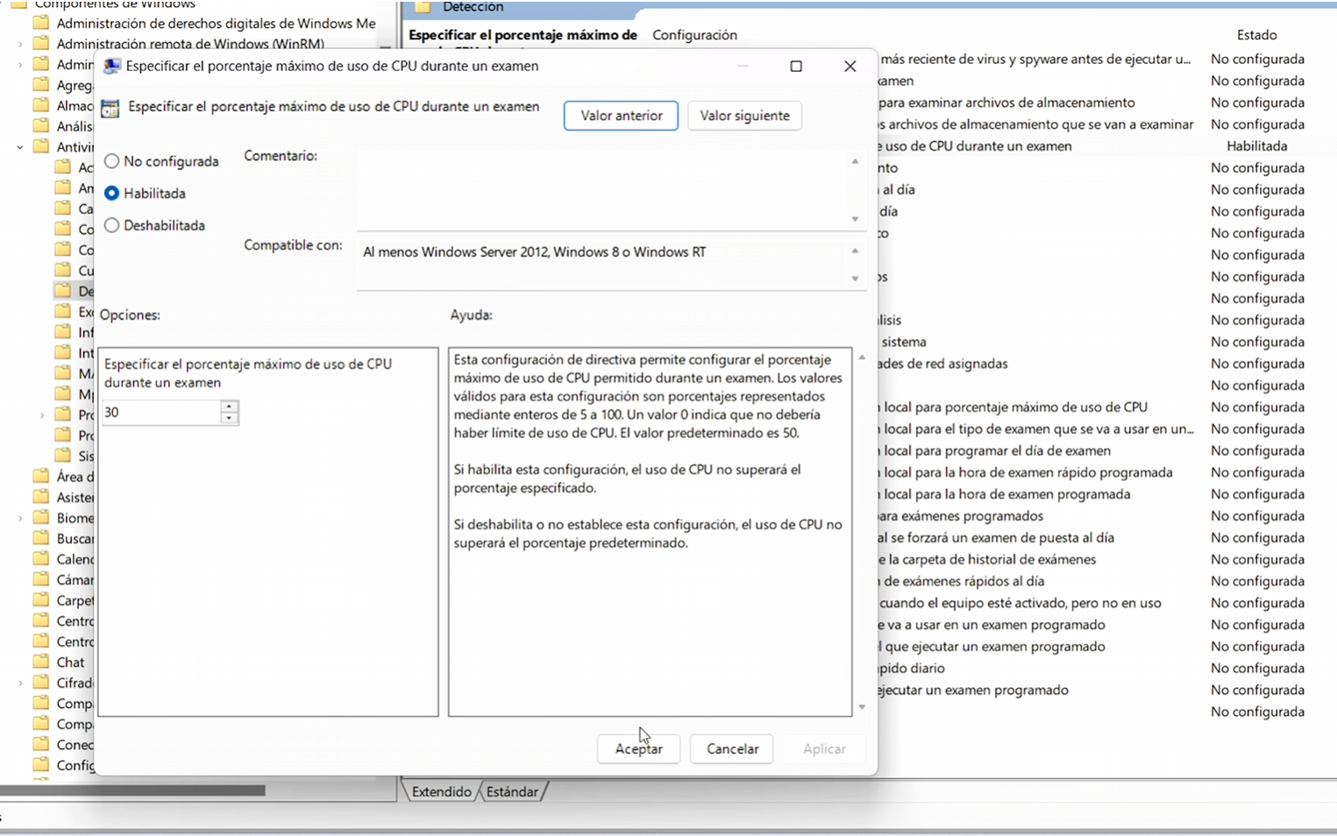Click the folder icon next to Asister
Screen dimensions: 1337x836
(x=40, y=497)
